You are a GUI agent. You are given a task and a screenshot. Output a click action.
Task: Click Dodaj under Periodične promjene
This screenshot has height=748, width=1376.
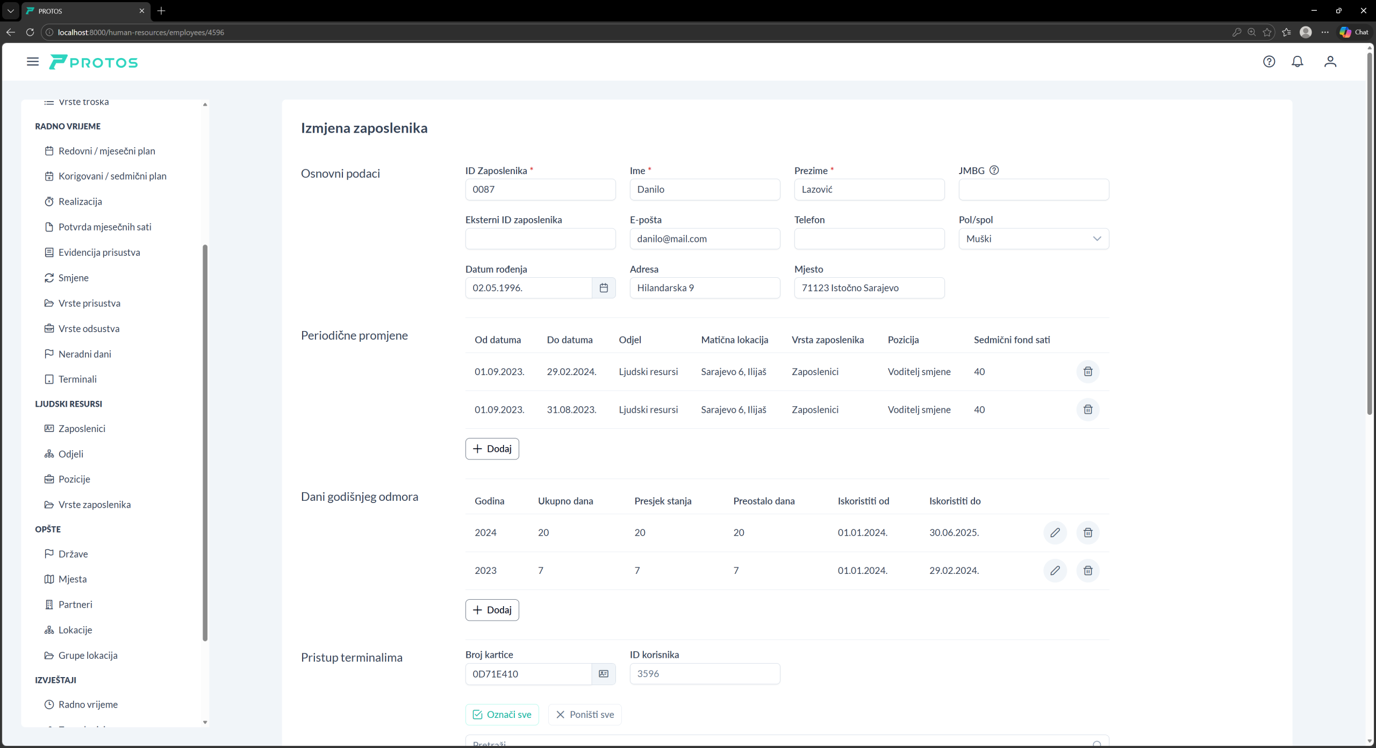[x=492, y=449]
